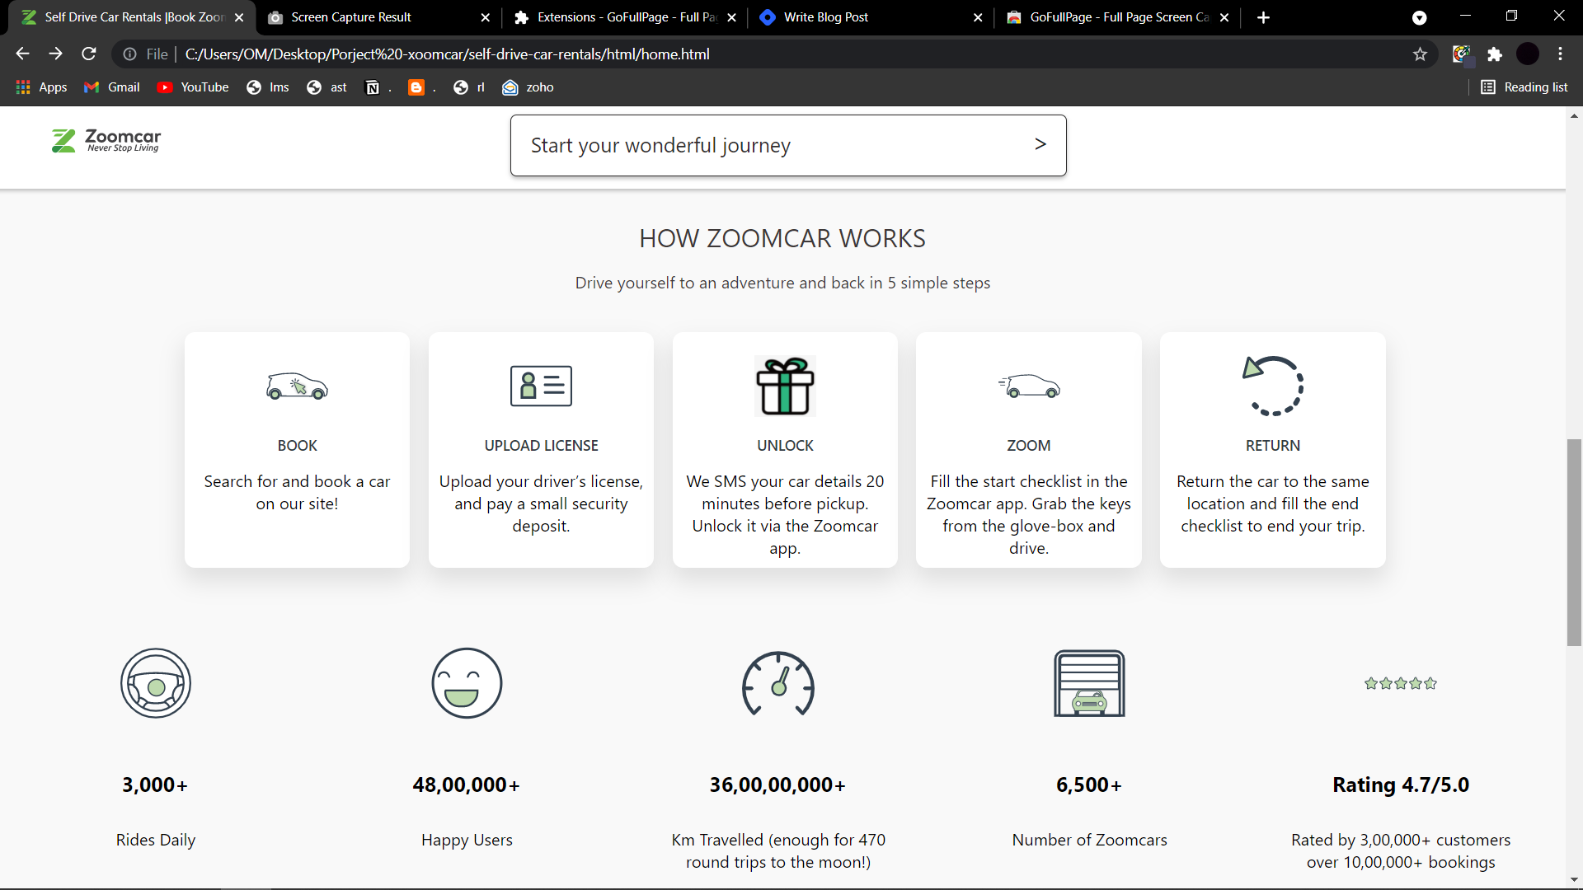
Task: Expand Start your wonderful journey arrow
Action: coord(1040,144)
